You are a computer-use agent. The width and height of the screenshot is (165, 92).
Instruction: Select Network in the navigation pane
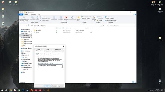23,72
